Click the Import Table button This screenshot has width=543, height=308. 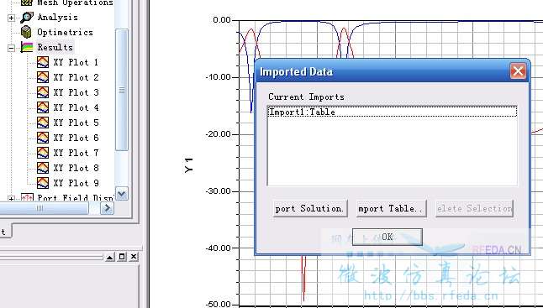coord(392,208)
